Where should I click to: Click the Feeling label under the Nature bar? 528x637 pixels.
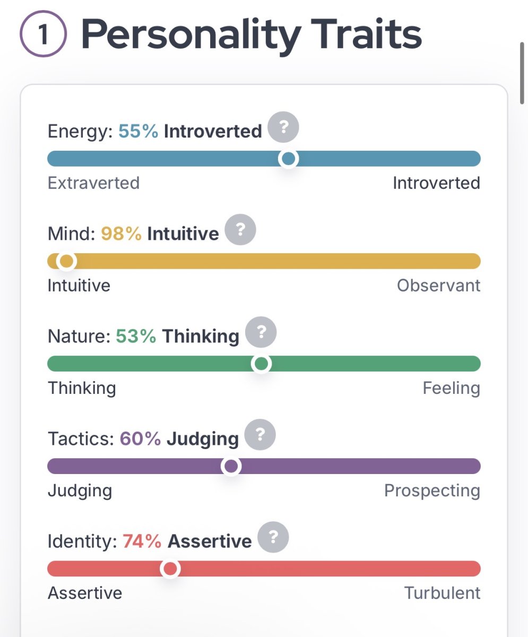451,388
